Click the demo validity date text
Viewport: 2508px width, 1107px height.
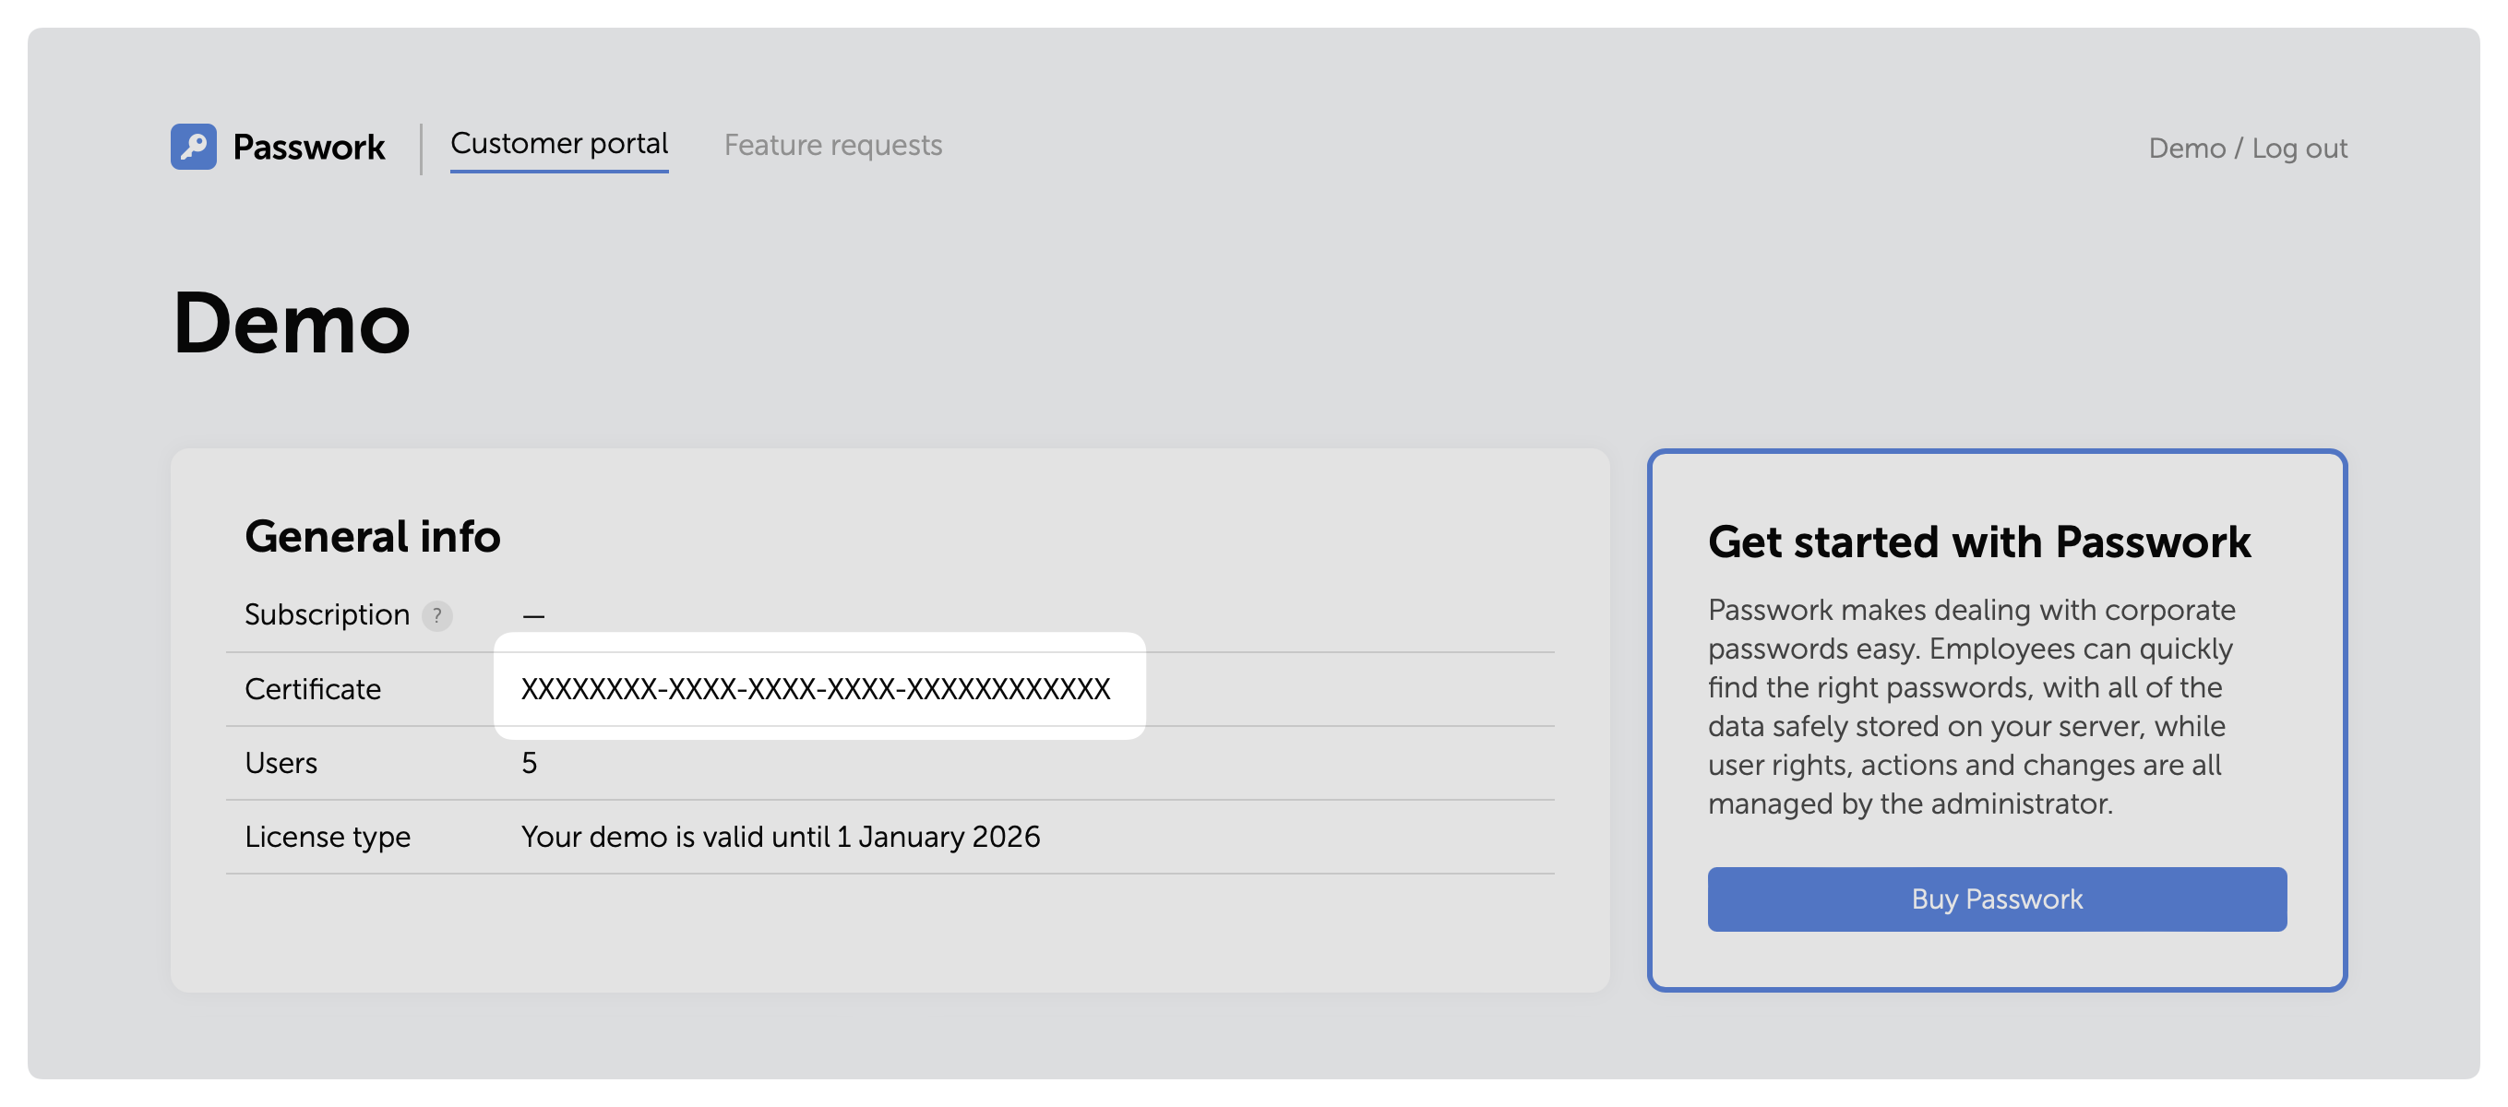pyautogui.click(x=780, y=836)
